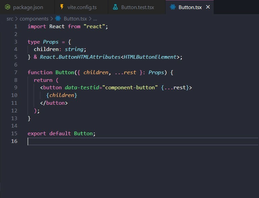The width and height of the screenshot is (259, 198).
Task: Click line number 7 in the gutter
Action: (16, 72)
